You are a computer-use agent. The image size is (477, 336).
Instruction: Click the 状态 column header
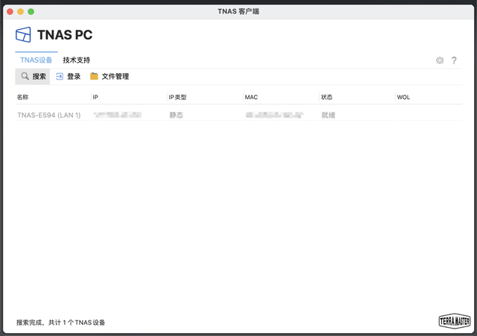(326, 97)
